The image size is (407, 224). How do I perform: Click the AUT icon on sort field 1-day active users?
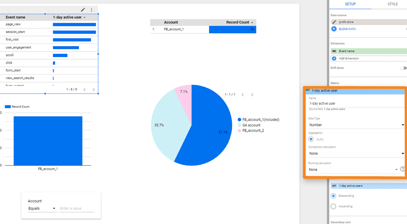334,186
